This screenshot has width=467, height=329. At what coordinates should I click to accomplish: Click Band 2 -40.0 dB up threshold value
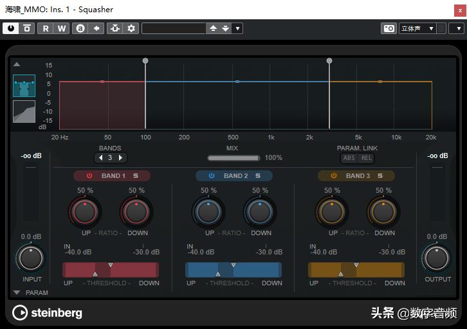tap(201, 252)
